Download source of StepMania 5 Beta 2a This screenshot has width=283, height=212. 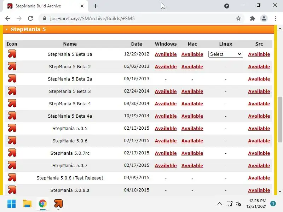tap(259, 79)
